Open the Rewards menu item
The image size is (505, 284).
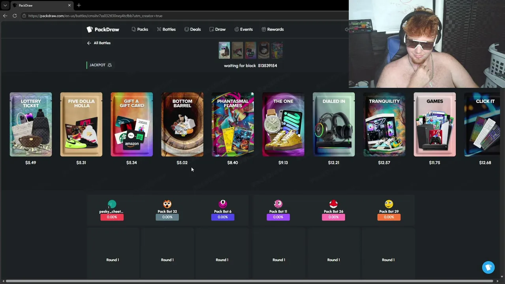click(x=273, y=29)
